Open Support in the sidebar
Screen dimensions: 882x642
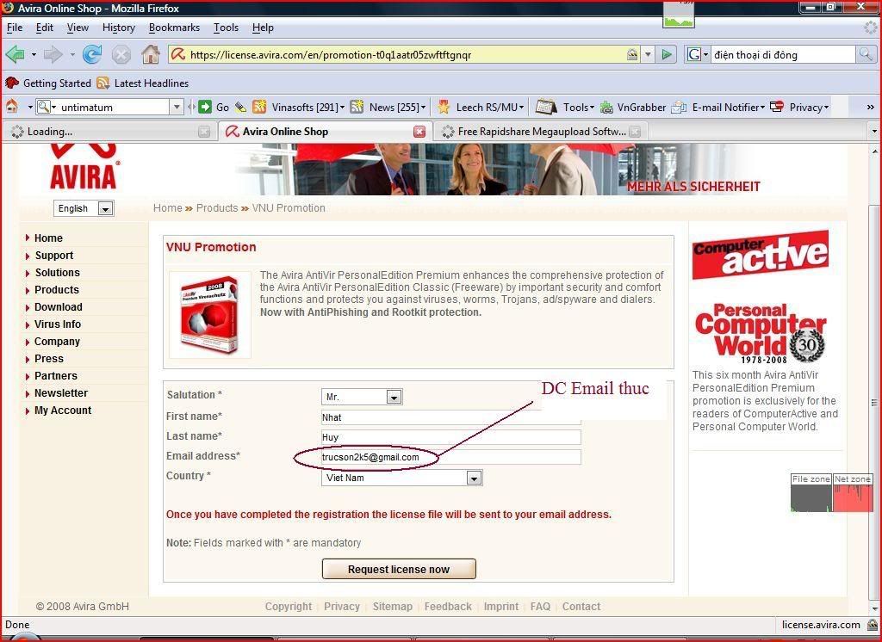point(54,256)
